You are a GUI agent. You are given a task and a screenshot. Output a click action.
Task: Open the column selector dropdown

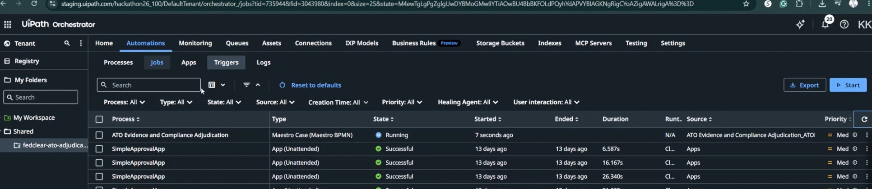[x=217, y=85]
